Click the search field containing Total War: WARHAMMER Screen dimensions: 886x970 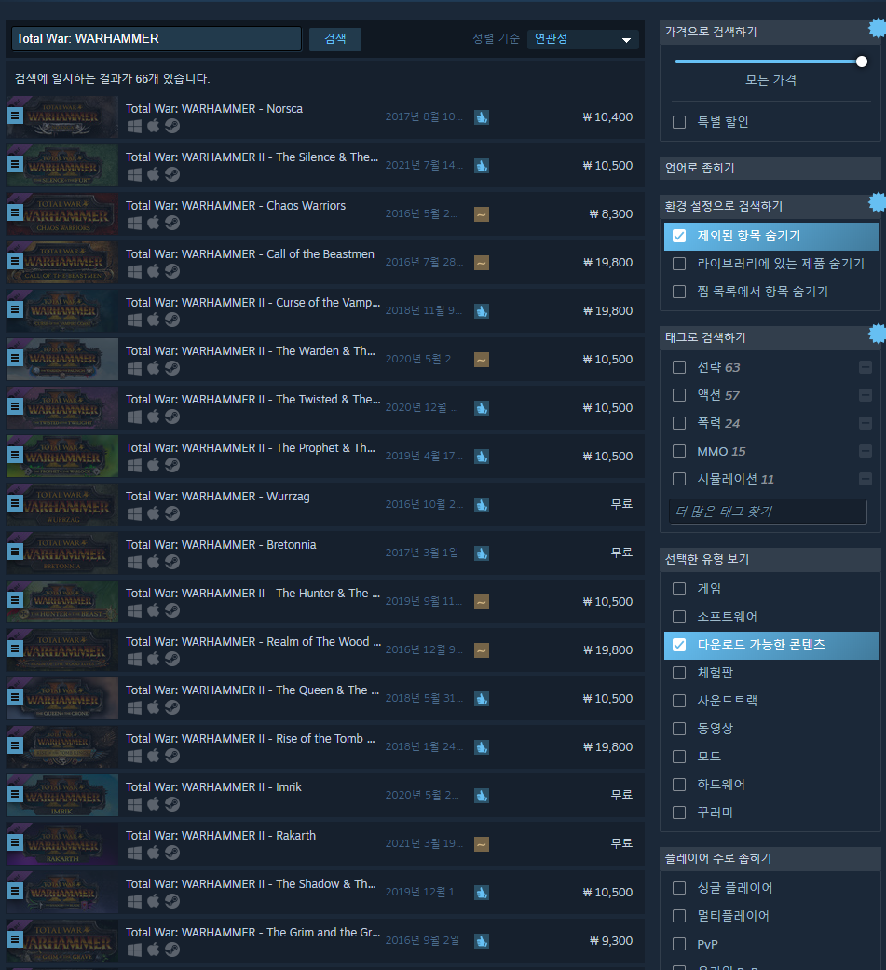pyautogui.click(x=157, y=39)
